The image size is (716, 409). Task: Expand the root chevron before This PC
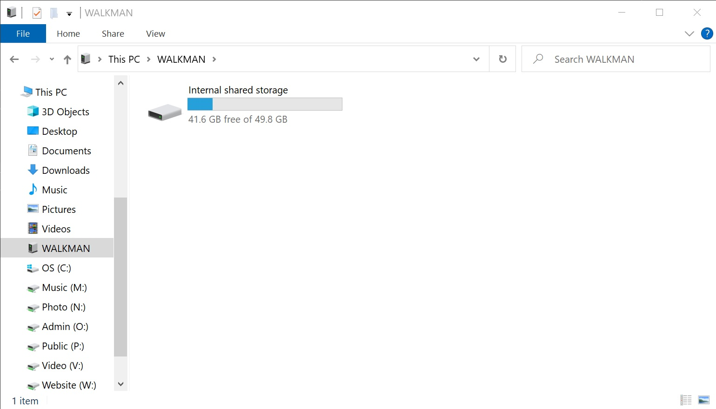(x=100, y=59)
